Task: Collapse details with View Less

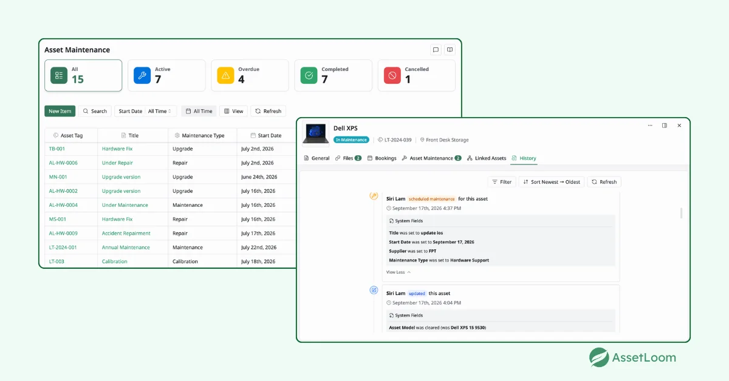Action: [x=399, y=272]
